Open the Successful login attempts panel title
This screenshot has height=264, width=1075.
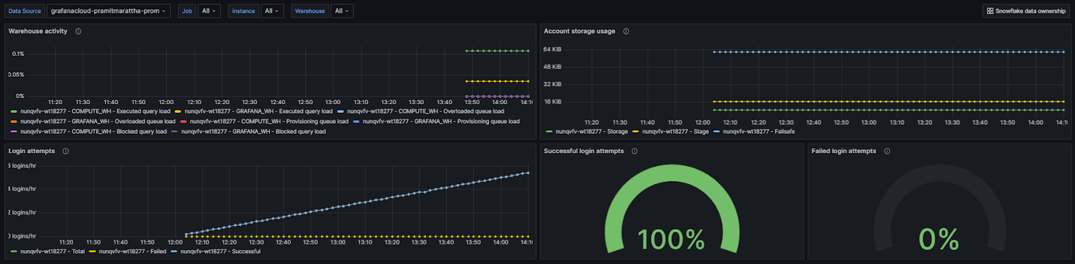coord(584,151)
